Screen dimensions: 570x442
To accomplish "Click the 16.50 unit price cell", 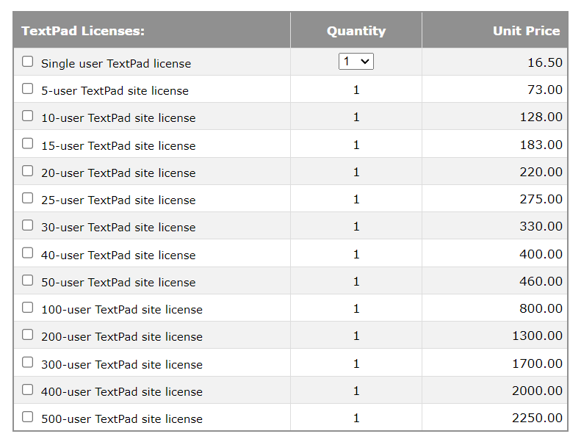I will coord(544,62).
